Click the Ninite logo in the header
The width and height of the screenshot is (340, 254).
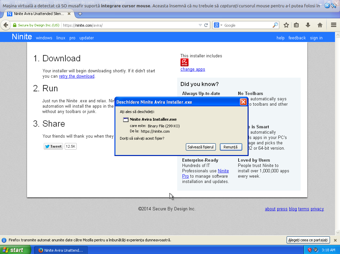click(22, 37)
